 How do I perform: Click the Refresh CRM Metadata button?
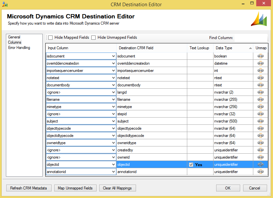point(29,188)
